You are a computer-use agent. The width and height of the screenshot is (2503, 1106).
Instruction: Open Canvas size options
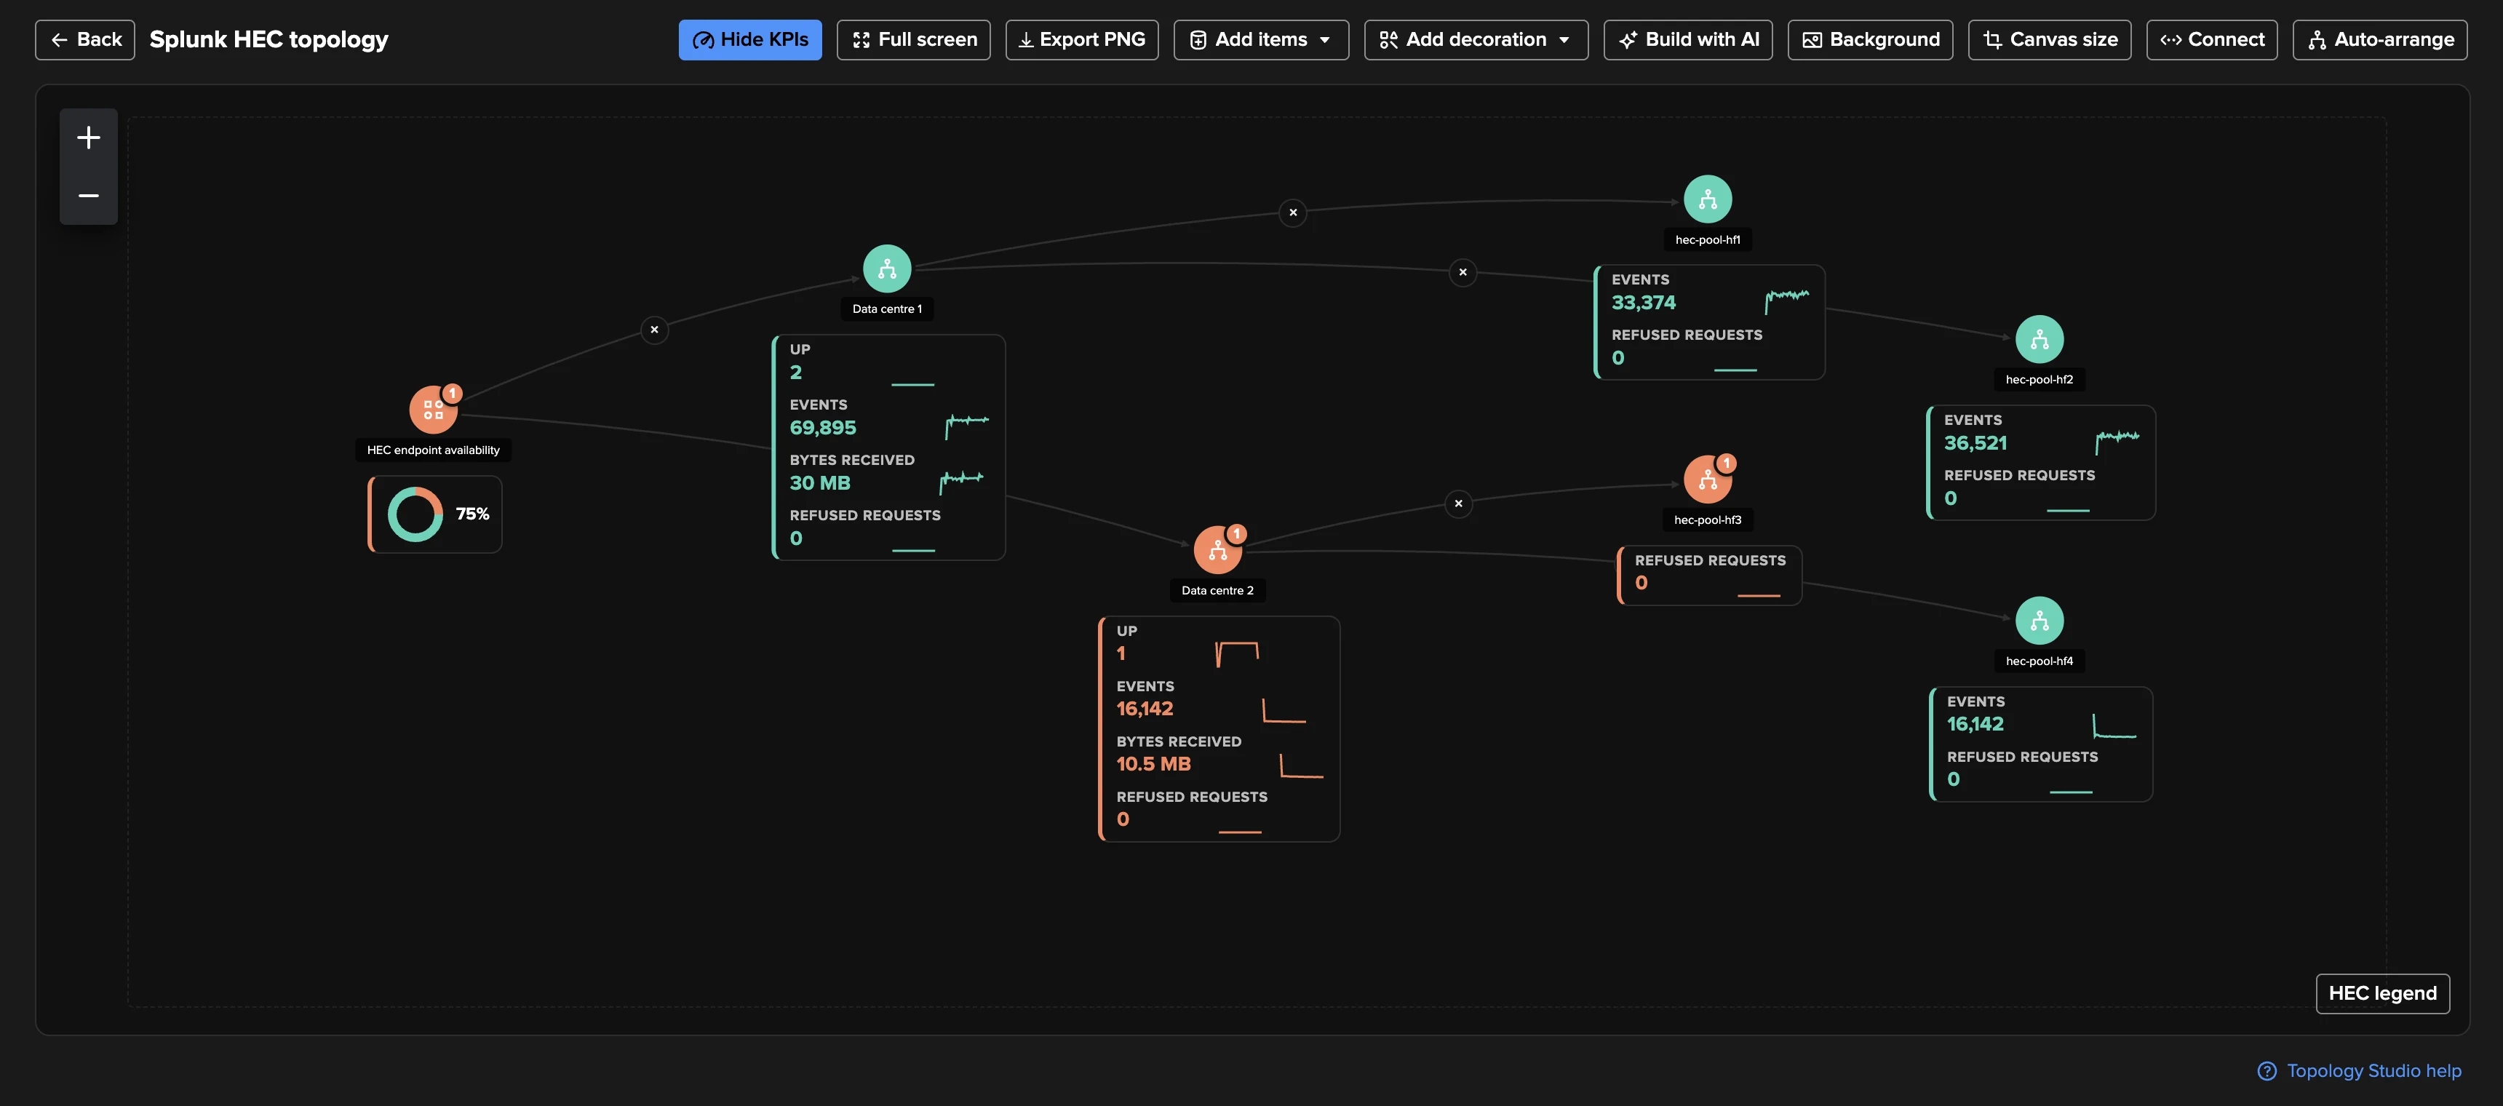coord(2049,40)
